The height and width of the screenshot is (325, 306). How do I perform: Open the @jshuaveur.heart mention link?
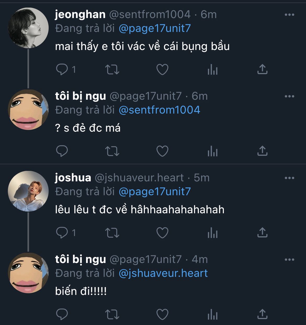[x=163, y=273]
